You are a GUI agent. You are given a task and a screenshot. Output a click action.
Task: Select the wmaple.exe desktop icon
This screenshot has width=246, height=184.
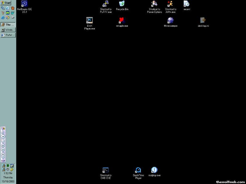click(122, 21)
